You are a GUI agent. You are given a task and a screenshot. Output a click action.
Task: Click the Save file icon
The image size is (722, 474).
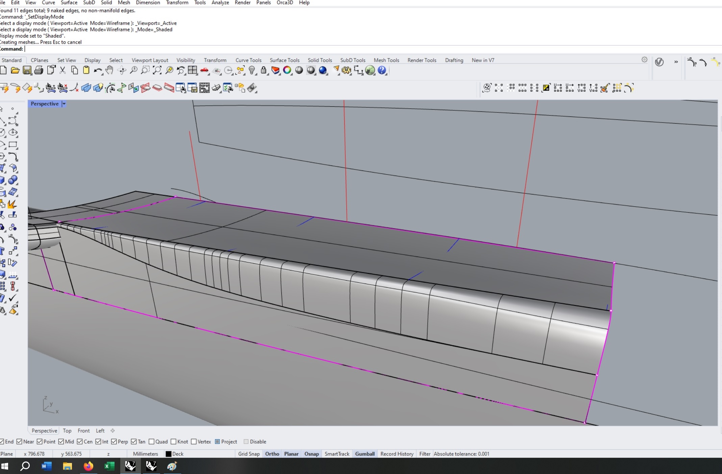point(27,70)
